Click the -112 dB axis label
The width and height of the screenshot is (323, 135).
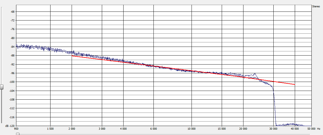click(12, 108)
